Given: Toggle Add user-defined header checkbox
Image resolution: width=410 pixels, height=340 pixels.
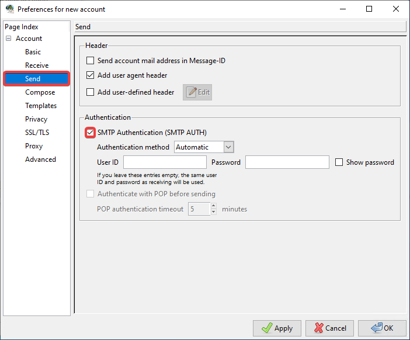Looking at the screenshot, I should [x=90, y=92].
